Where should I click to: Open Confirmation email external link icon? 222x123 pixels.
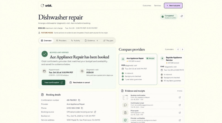pos(180,105)
